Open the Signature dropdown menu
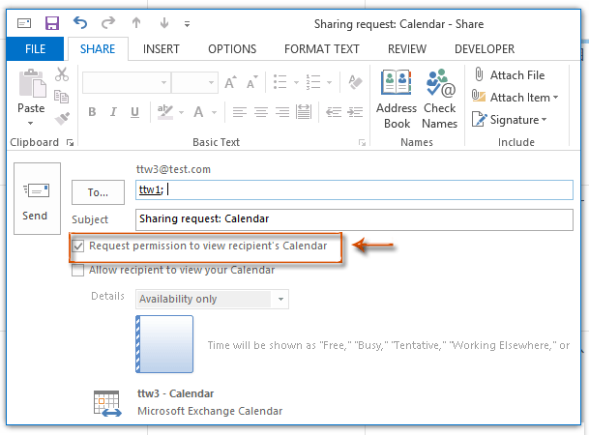 [x=509, y=120]
